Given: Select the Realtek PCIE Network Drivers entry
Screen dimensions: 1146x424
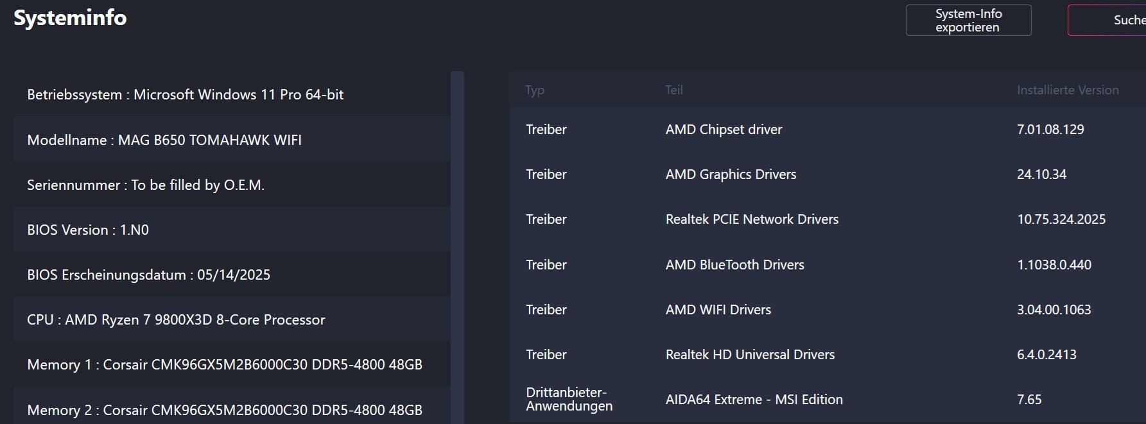Looking at the screenshot, I should [x=828, y=219].
